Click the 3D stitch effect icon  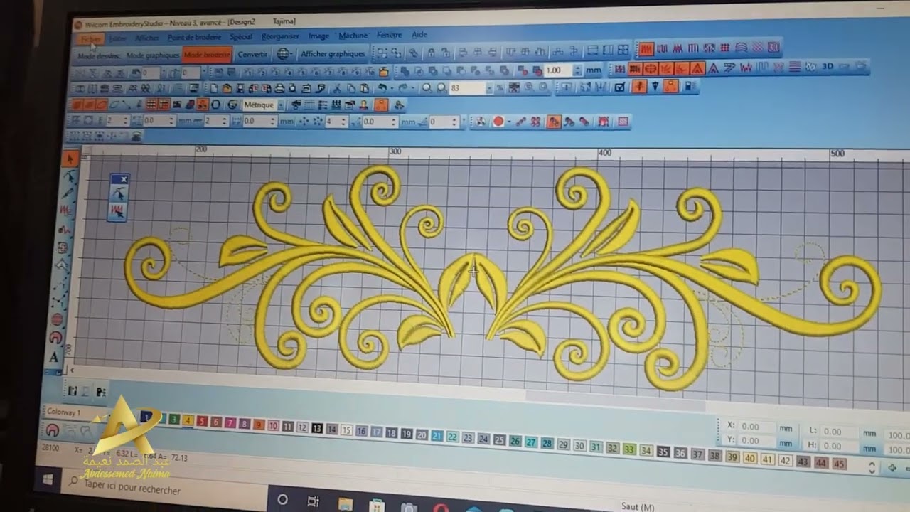click(x=828, y=67)
